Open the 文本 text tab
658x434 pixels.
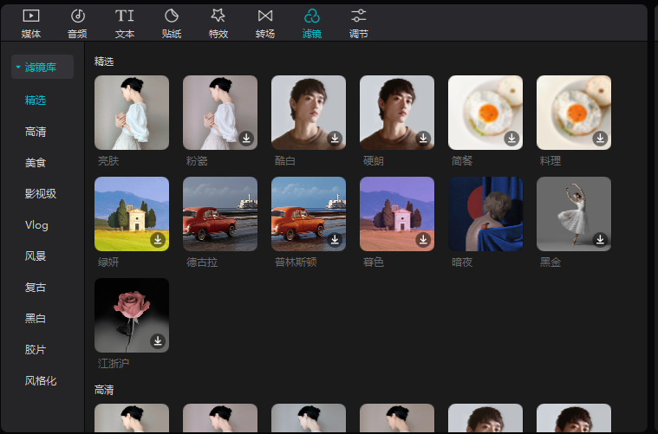[x=125, y=24]
